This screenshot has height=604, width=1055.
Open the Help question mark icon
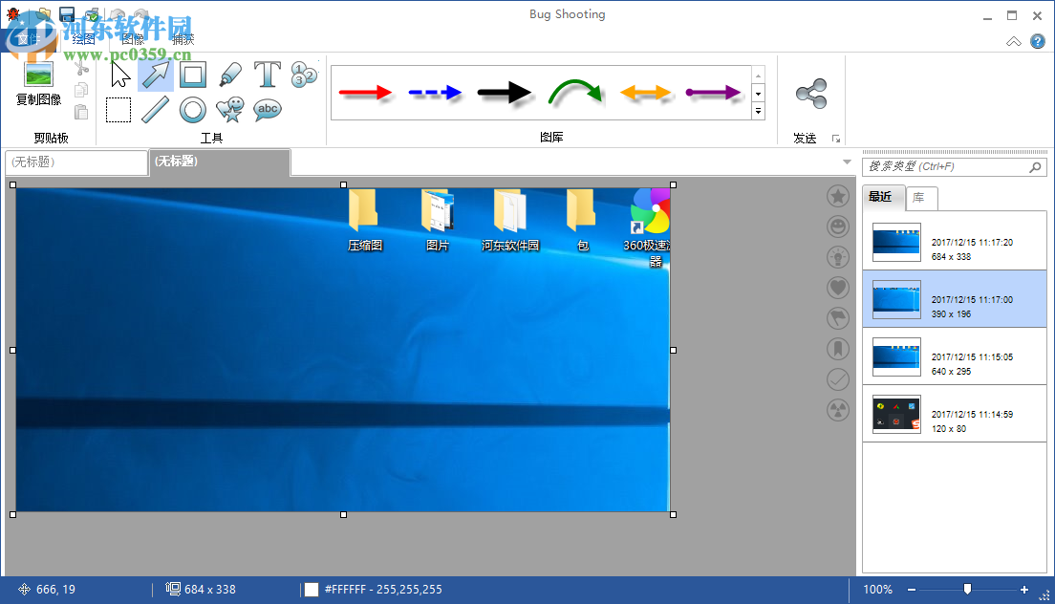[x=1038, y=42]
